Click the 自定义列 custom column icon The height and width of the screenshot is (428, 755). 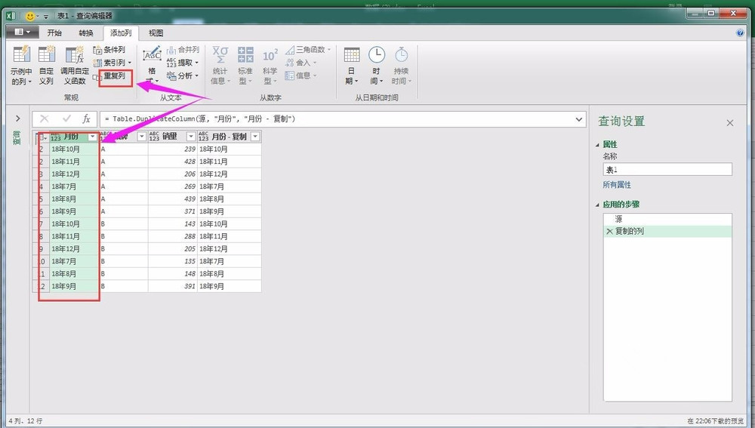tap(46, 54)
